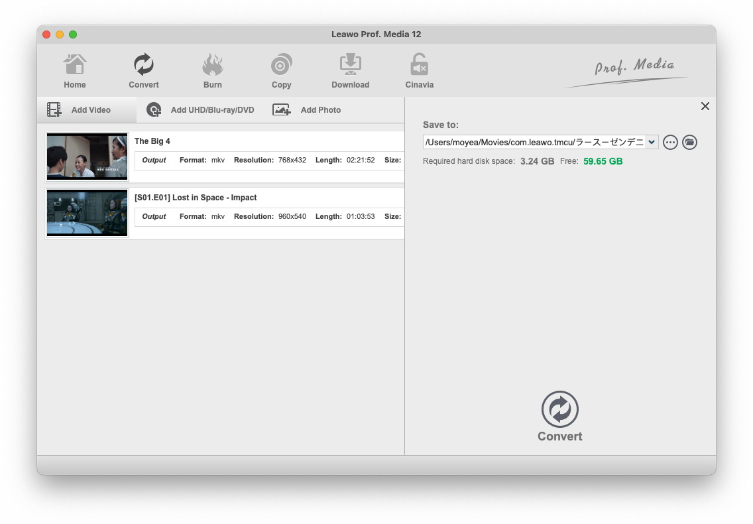The height and width of the screenshot is (524, 753).
Task: Open the Copy disc module
Action: (x=282, y=71)
